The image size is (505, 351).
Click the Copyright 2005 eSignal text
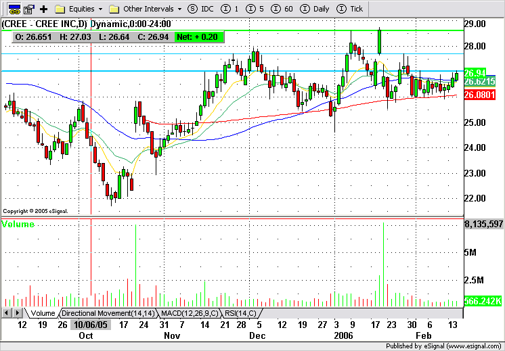[x=35, y=212]
